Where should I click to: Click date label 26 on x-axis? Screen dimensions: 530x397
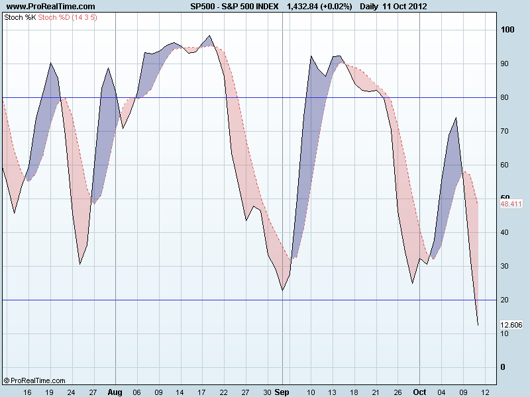(x=397, y=392)
